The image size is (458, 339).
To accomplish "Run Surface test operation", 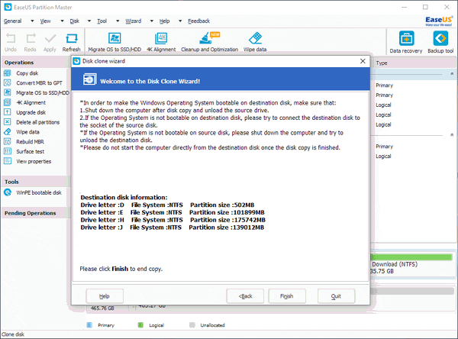I will point(30,151).
